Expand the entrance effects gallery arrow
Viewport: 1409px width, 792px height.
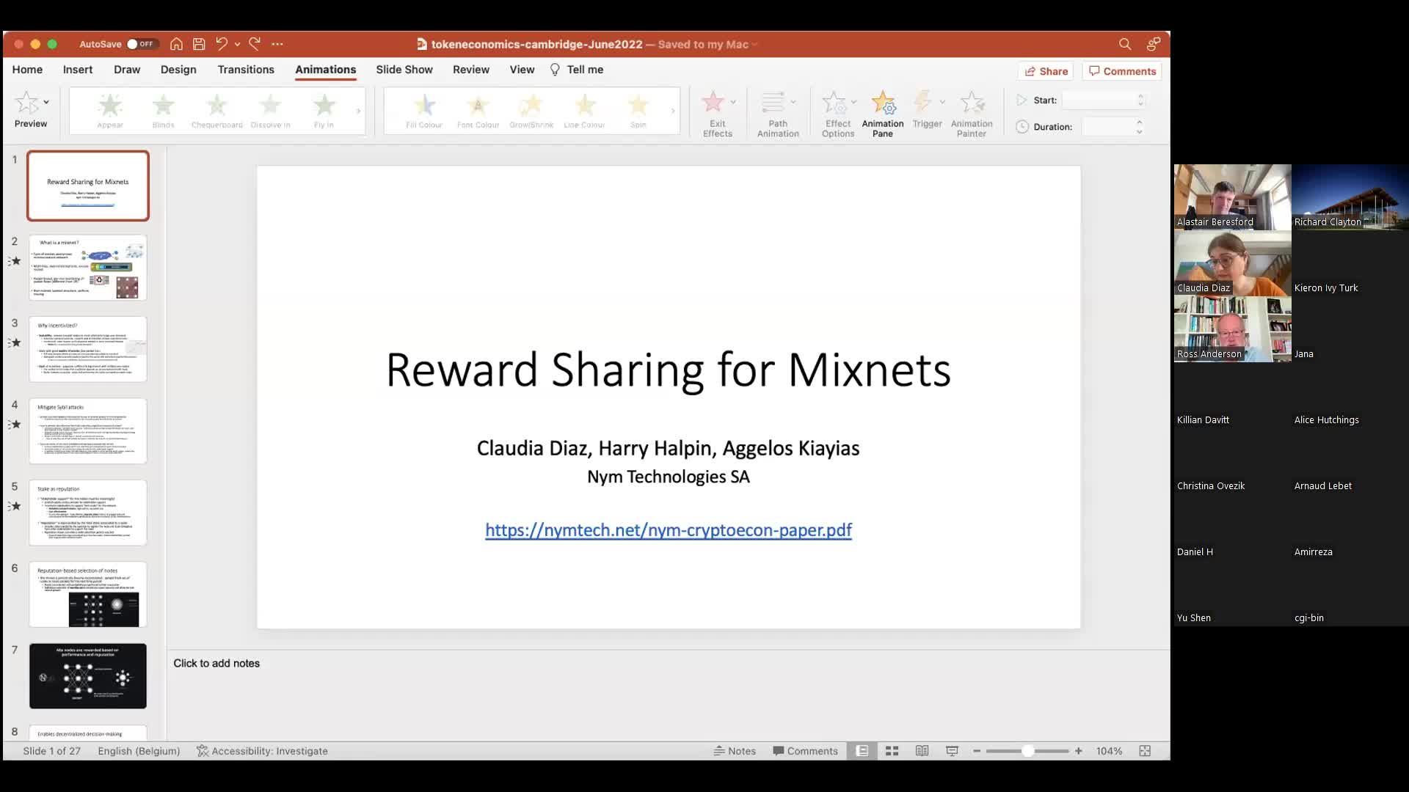tap(358, 111)
